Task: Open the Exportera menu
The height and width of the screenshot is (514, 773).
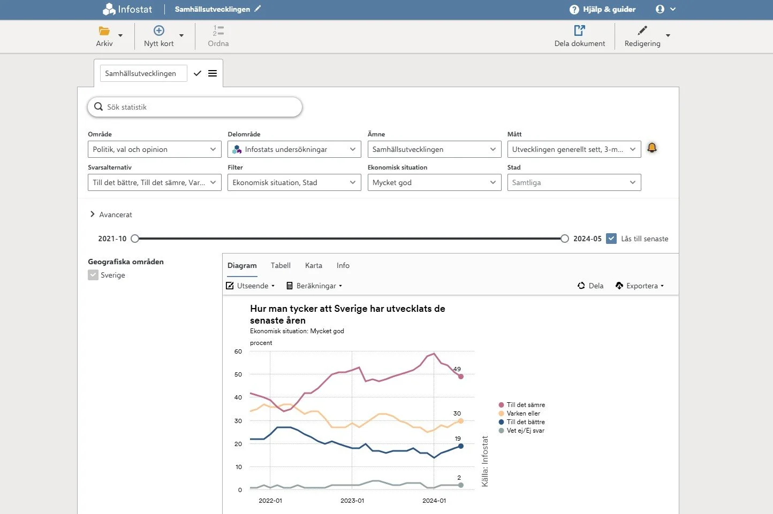Action: coord(640,286)
